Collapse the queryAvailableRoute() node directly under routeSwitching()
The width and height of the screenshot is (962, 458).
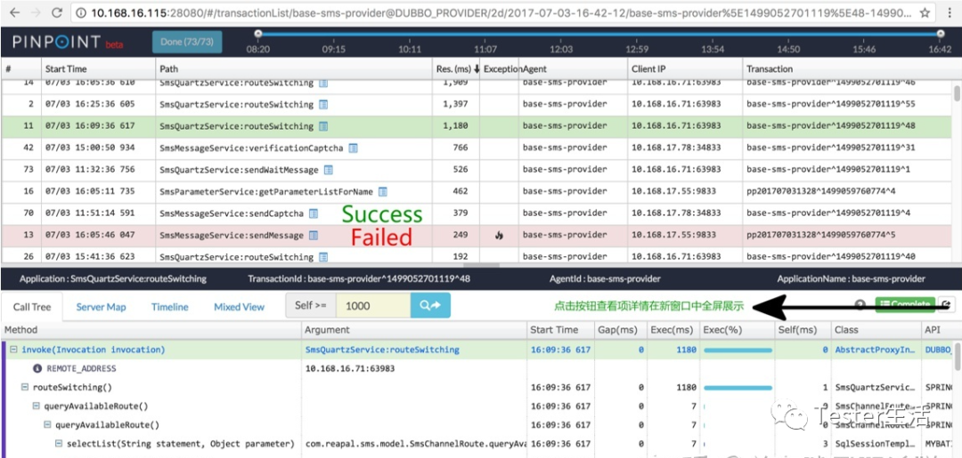(36, 406)
